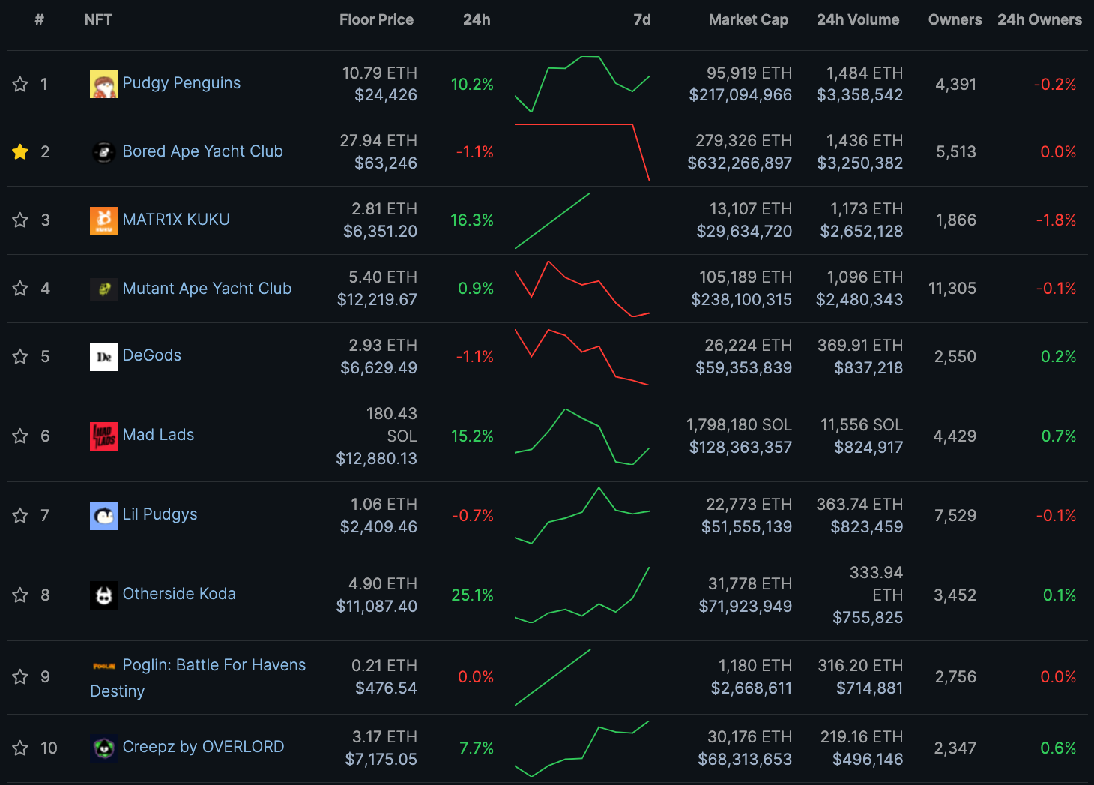1094x785 pixels.
Task: Click the DeGods 7d sparkline
Action: click(582, 357)
